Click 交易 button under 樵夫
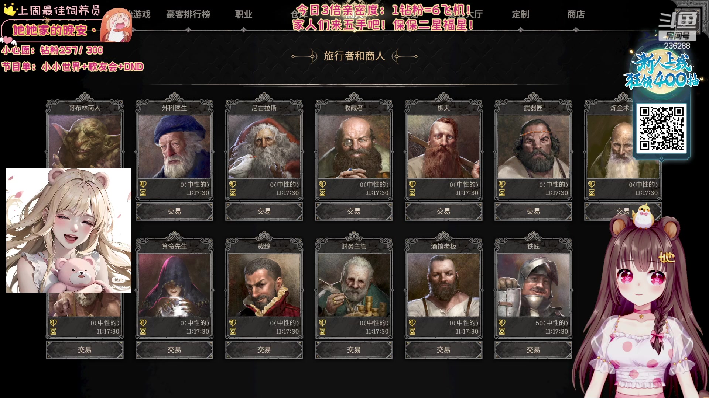This screenshot has width=709, height=398. [443, 212]
